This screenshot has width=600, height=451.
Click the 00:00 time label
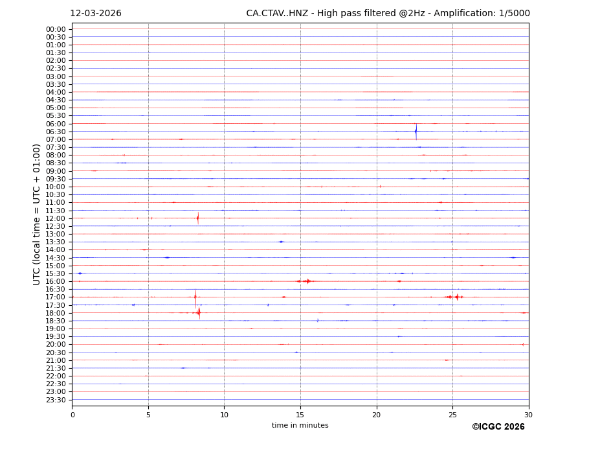pos(56,29)
